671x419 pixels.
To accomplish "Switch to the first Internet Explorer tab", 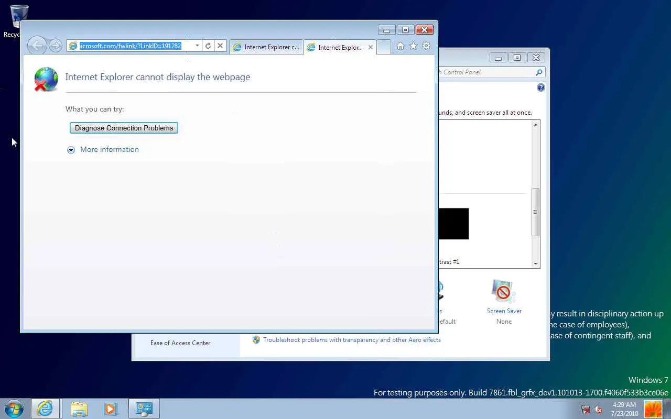I will pyautogui.click(x=266, y=47).
